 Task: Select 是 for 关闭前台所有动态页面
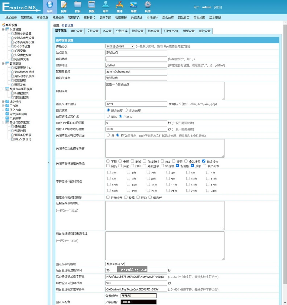(x=108, y=135)
